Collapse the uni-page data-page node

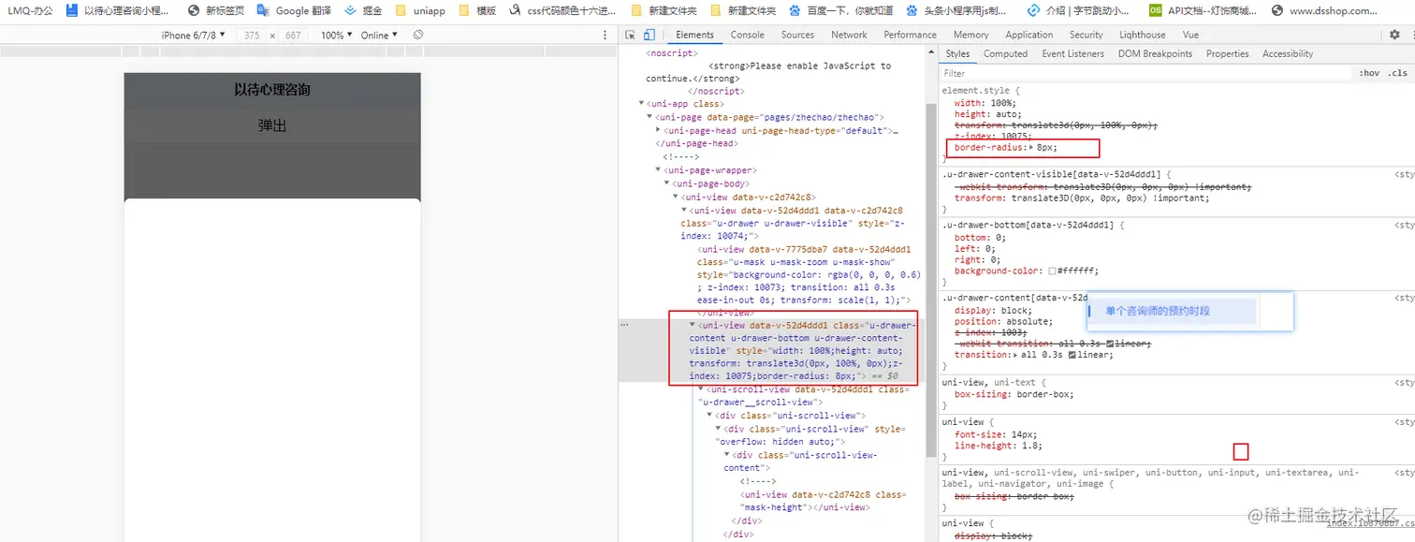click(x=650, y=117)
